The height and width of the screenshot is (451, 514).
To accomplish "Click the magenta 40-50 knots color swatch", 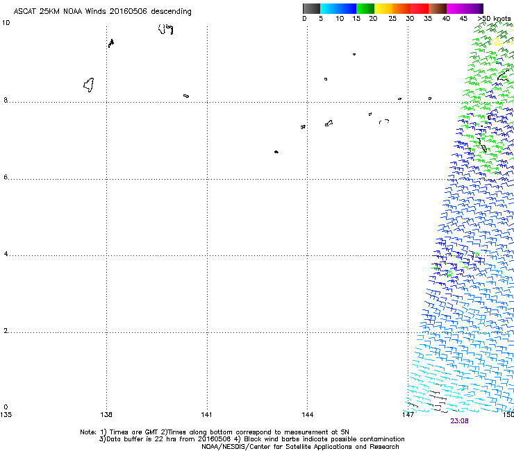I will point(465,8).
